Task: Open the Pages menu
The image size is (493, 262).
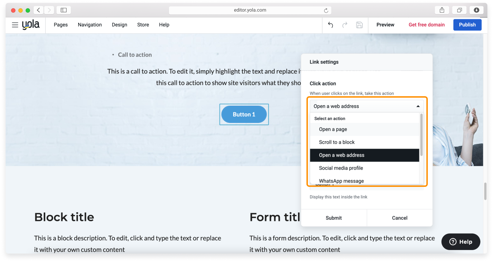Action: [x=61, y=25]
